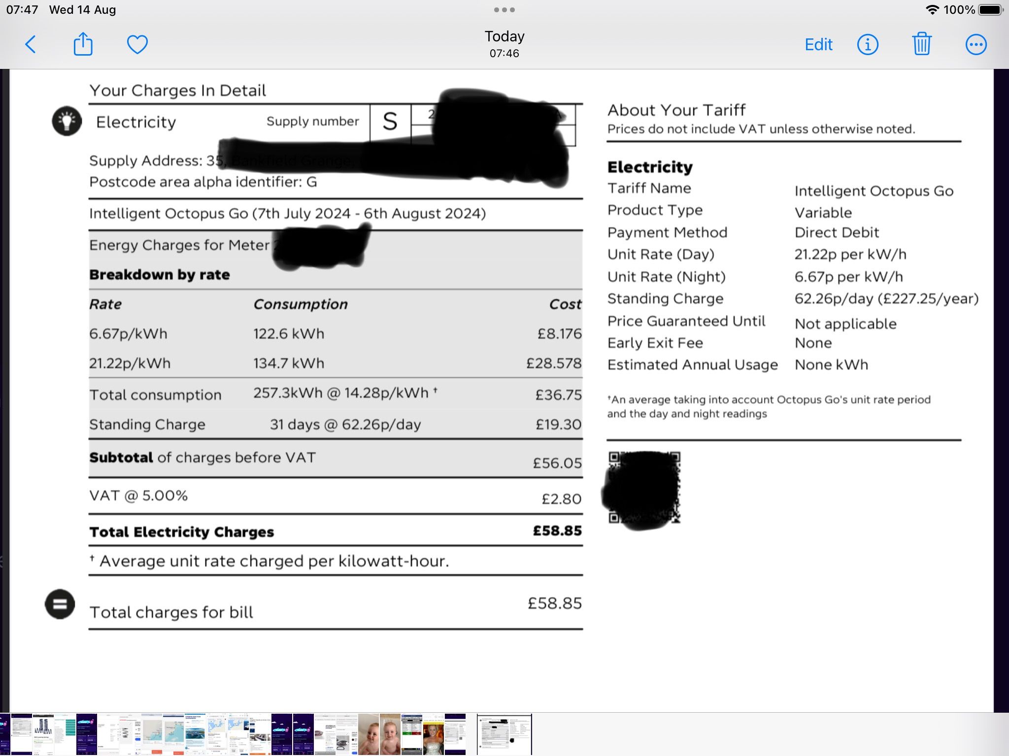Open the More options ellipsis menu

point(975,45)
